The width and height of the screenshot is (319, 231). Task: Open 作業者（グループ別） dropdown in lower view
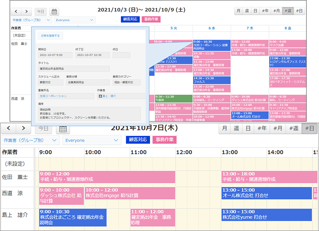click(x=30, y=140)
